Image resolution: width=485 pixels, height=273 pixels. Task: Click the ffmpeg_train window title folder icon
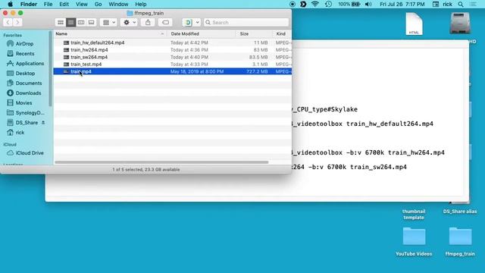point(130,14)
